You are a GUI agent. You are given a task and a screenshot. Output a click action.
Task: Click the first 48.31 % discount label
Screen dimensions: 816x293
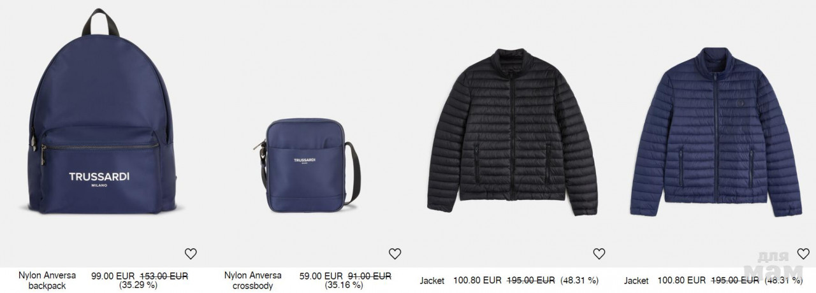[x=579, y=280]
